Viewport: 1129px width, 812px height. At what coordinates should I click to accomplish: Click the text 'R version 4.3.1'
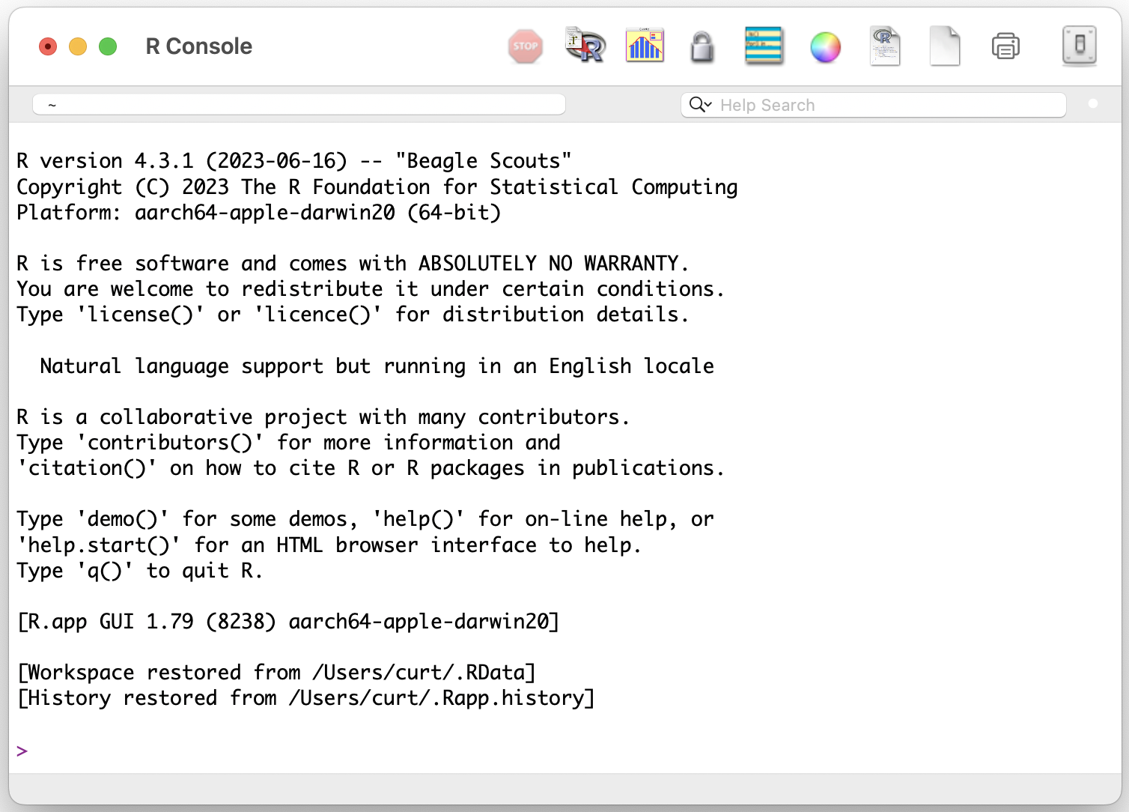point(106,161)
